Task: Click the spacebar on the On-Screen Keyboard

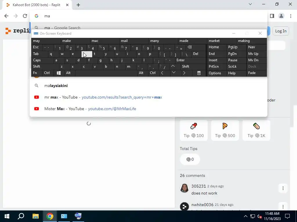Action: pyautogui.click(x=106, y=73)
